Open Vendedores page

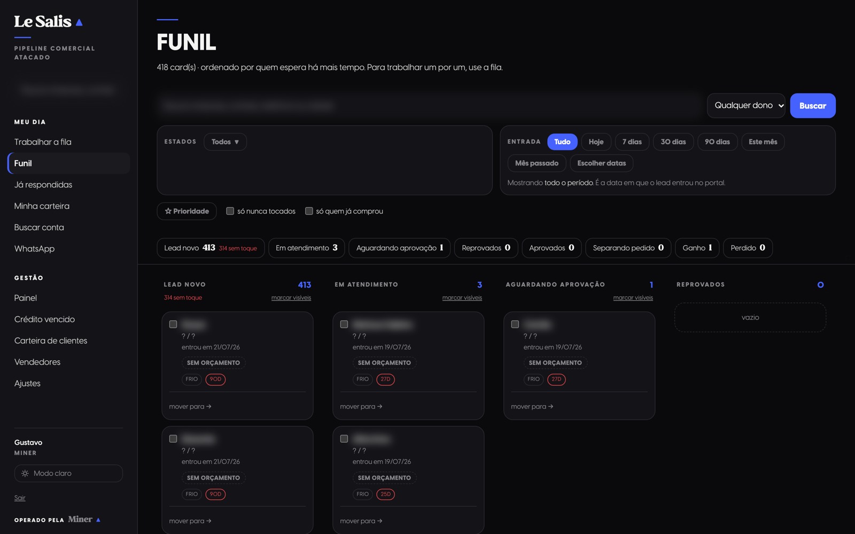[68, 362]
